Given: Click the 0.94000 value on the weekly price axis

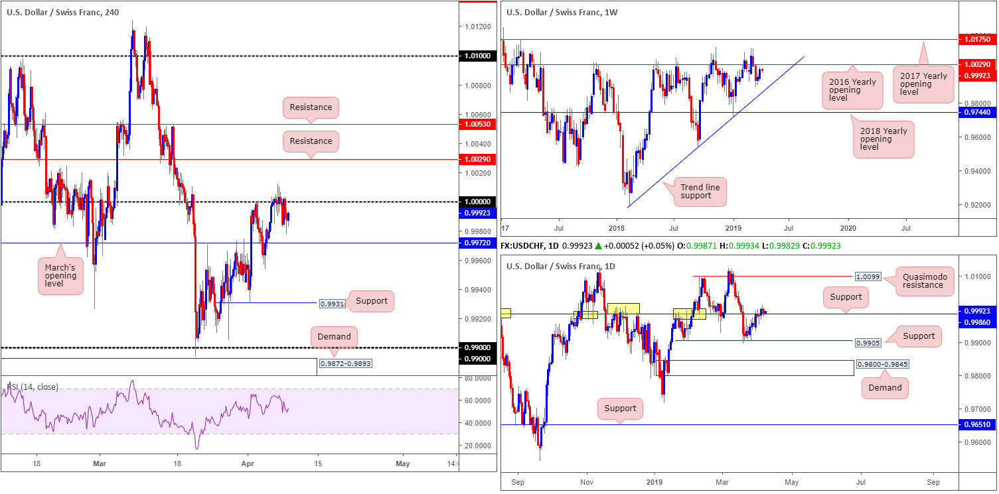Looking at the screenshot, I should coord(977,171).
